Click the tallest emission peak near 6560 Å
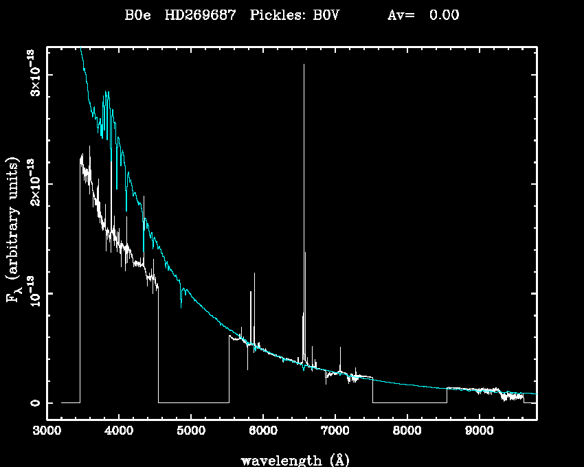Screen dimensions: 584x467 (x=304, y=65)
